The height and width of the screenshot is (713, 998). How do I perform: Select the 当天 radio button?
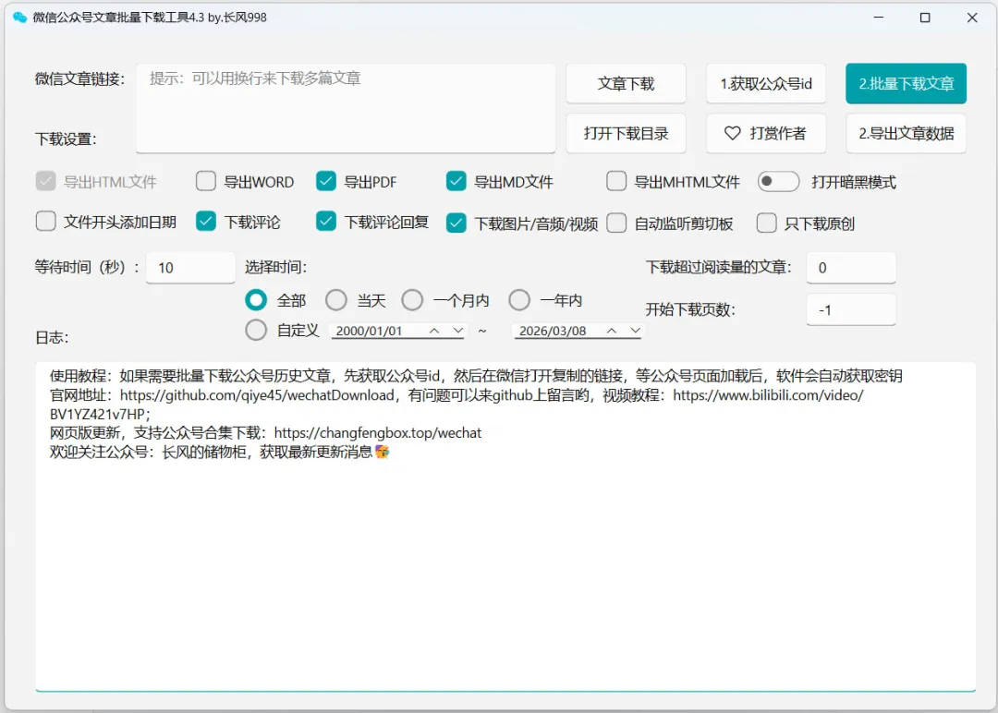[336, 300]
